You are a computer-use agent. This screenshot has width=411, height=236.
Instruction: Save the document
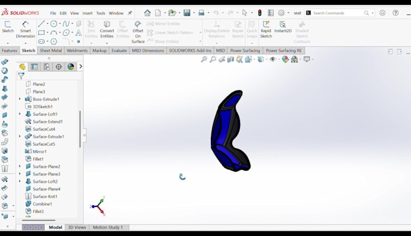click(187, 13)
